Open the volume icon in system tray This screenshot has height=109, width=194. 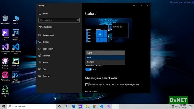click(x=176, y=106)
